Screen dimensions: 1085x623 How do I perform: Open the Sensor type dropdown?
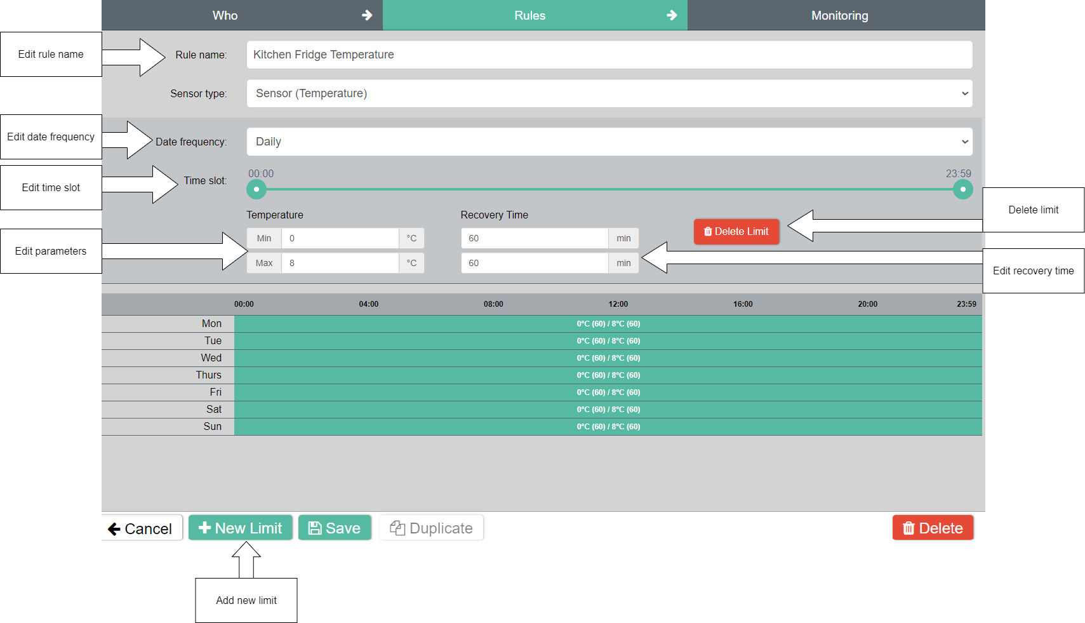609,93
